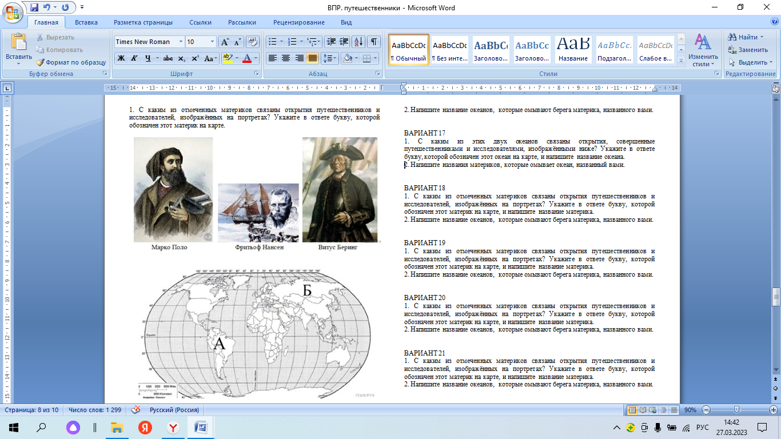
Task: Open the font size dropdown
Action: 213,42
